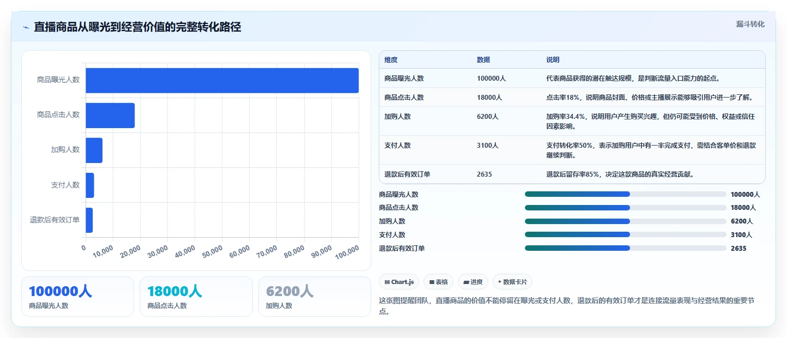Screen dimensions: 787x338
Task: Click the lightning icon beside the title
Action: [x=26, y=27]
